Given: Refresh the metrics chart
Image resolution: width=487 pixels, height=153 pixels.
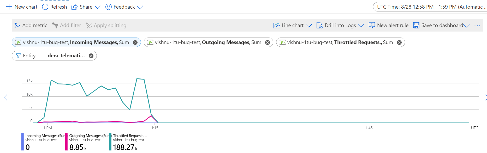Looking at the screenshot, I should tap(55, 7).
